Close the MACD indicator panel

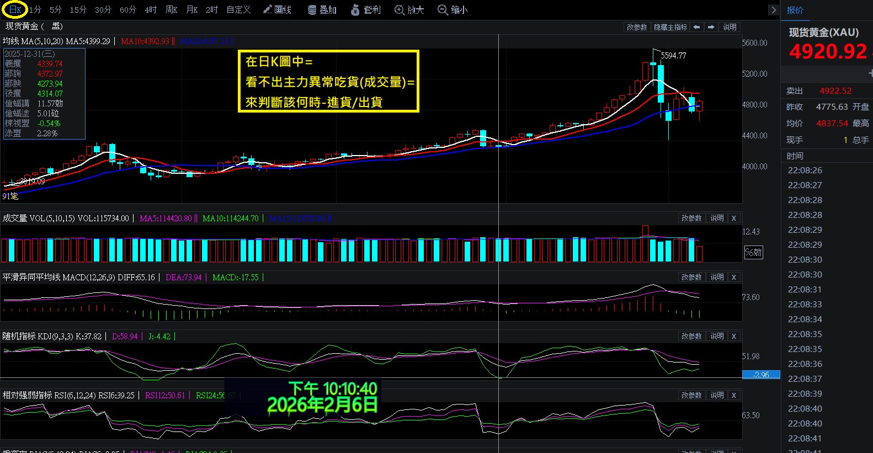[734, 278]
